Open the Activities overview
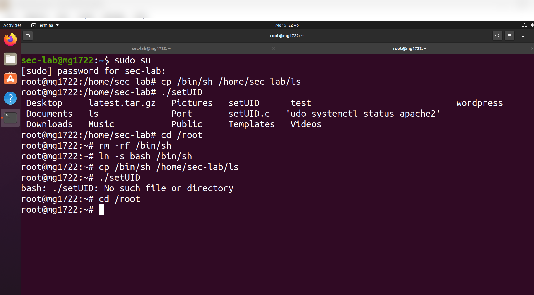The width and height of the screenshot is (534, 295). click(x=12, y=25)
